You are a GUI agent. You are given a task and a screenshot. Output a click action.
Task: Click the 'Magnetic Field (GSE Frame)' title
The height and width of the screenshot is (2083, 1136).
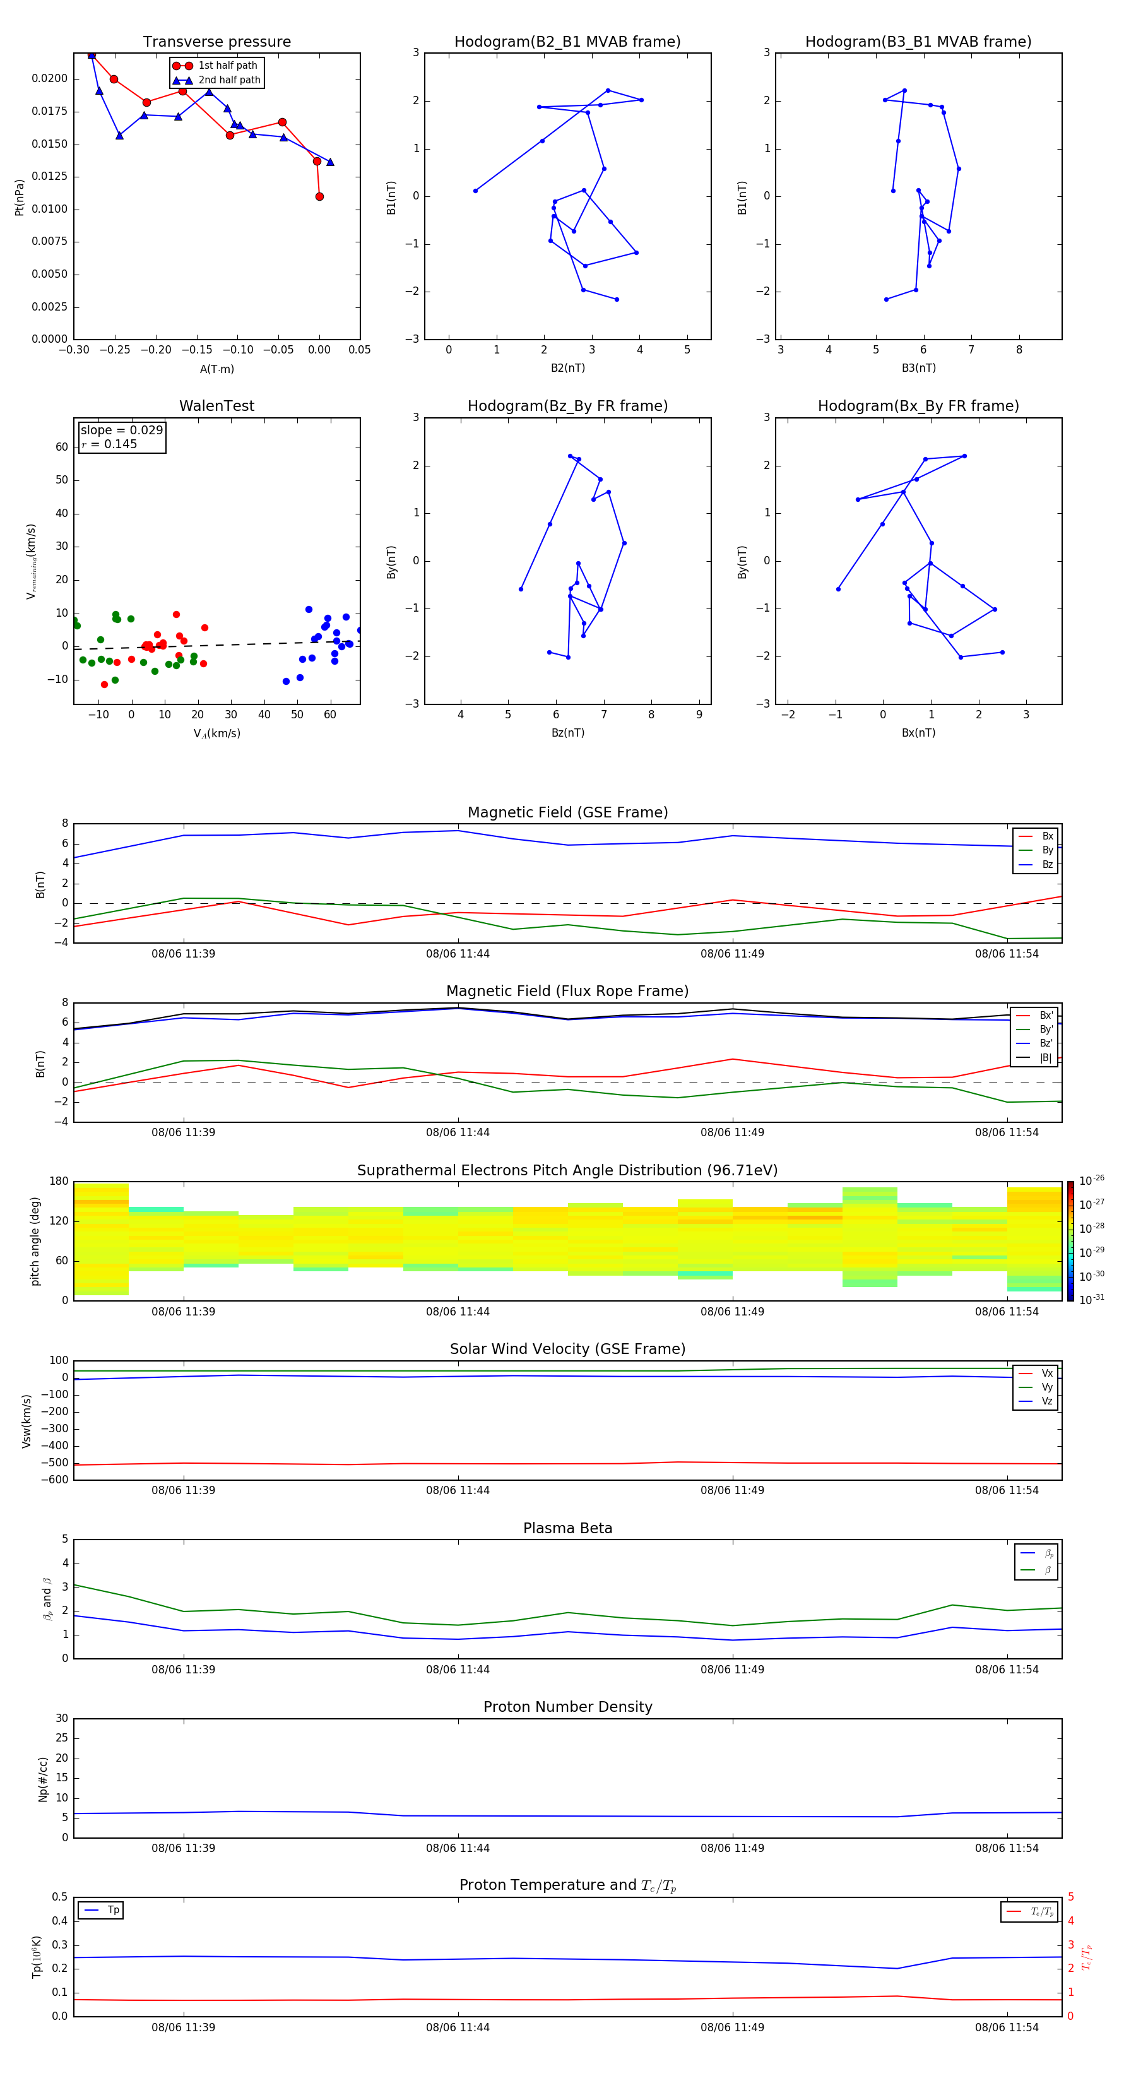[x=567, y=812]
